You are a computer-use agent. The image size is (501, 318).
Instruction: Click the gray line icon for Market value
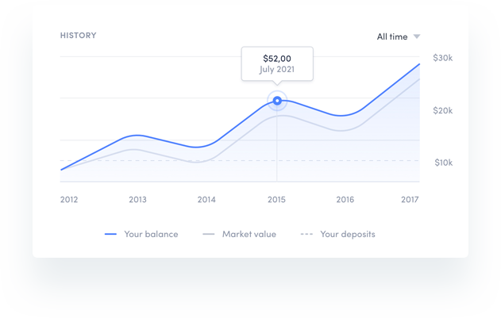pyautogui.click(x=209, y=235)
